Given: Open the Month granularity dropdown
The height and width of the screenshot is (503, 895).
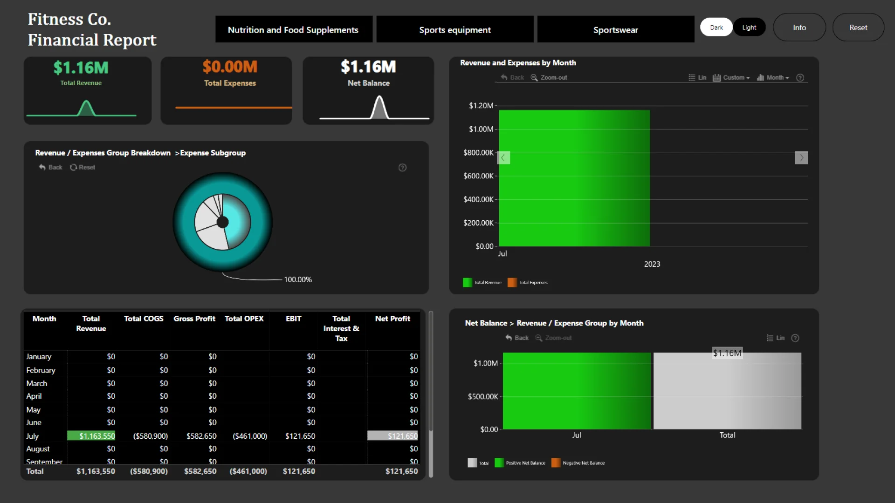Looking at the screenshot, I should tap(773, 77).
